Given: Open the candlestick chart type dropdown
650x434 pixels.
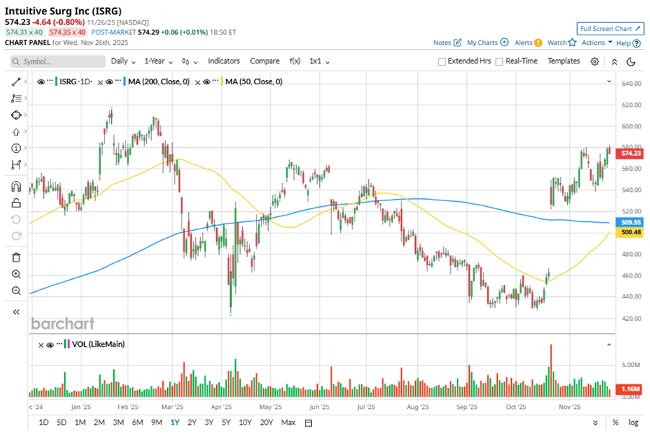Looking at the screenshot, I should click(x=190, y=61).
